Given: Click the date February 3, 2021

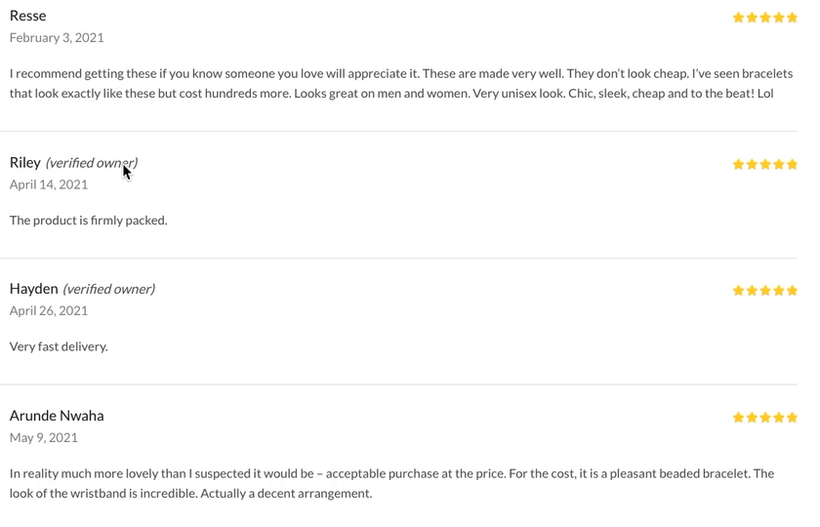Looking at the screenshot, I should pyautogui.click(x=57, y=38).
